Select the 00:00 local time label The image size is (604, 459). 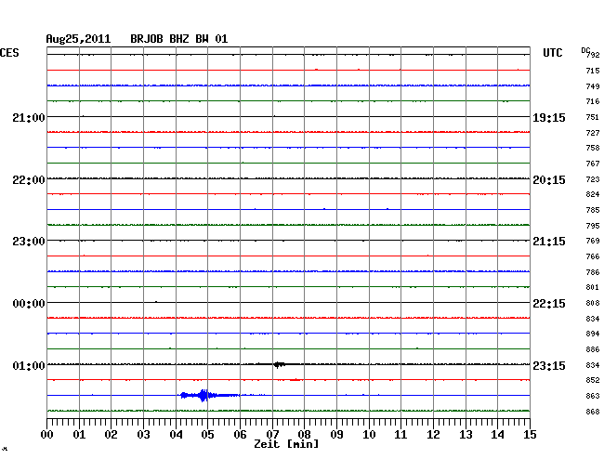(x=29, y=304)
